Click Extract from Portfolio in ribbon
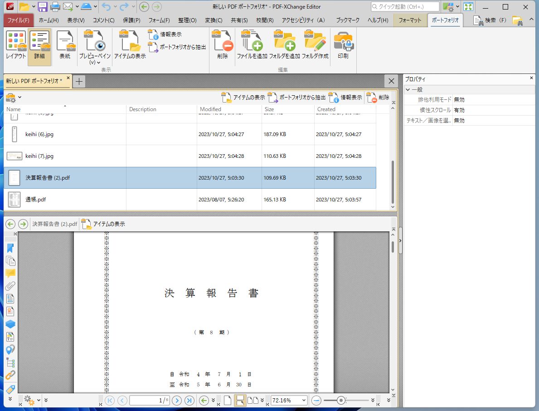This screenshot has height=411, width=539. click(x=177, y=47)
